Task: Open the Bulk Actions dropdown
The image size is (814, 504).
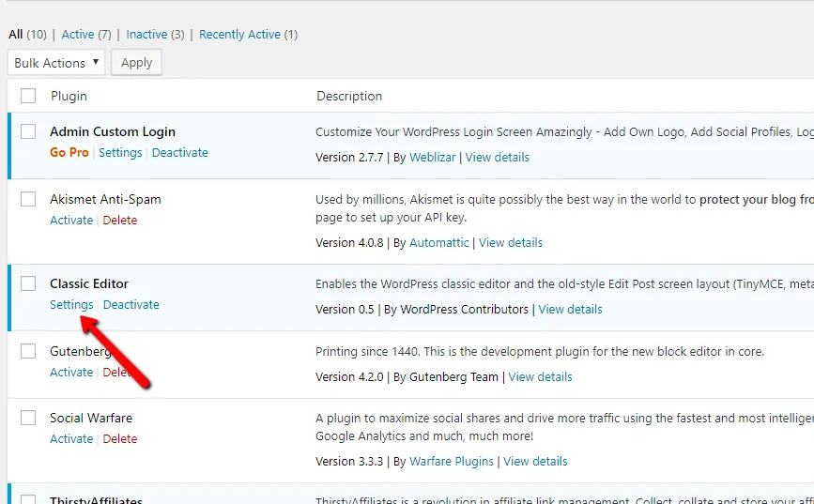Action: 56,63
